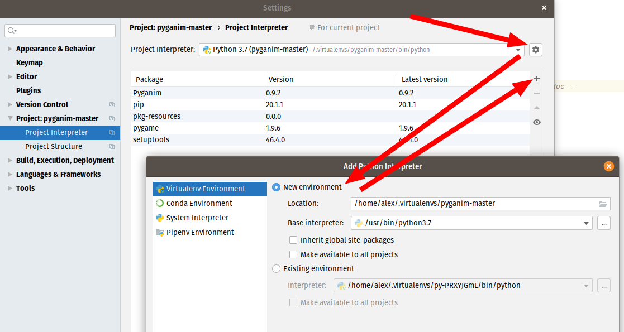Click Pyganim's latest version 0.9.2
Image resolution: width=624 pixels, height=332 pixels.
(406, 93)
